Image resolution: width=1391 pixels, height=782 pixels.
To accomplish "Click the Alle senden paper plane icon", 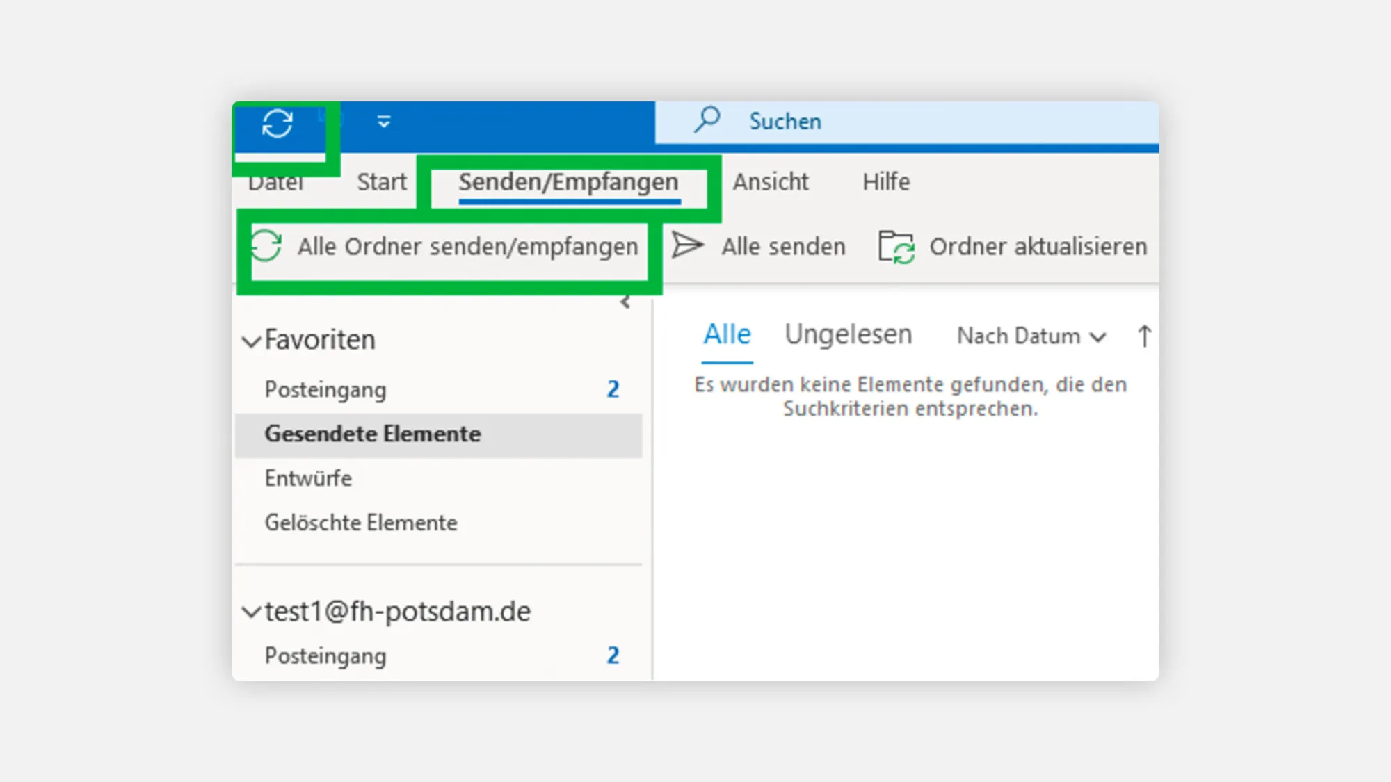I will [688, 246].
